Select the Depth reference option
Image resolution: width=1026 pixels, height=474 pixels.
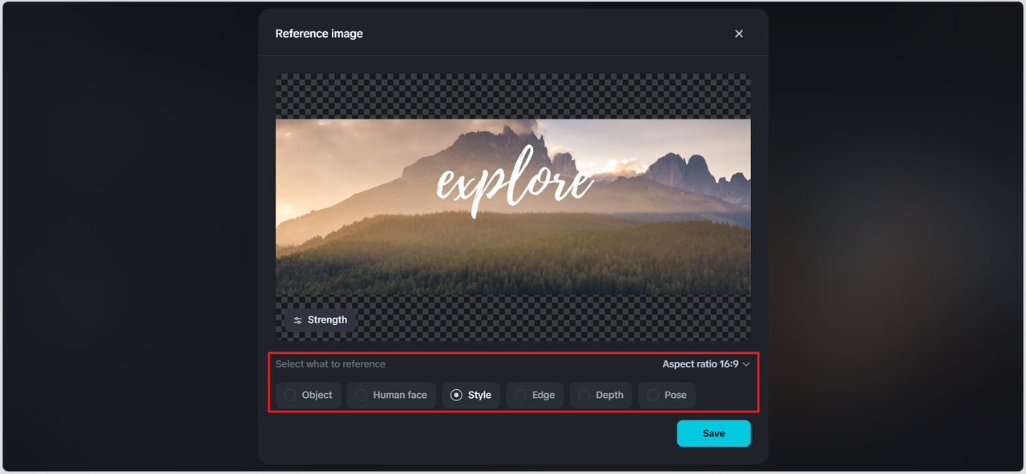pyautogui.click(x=601, y=395)
